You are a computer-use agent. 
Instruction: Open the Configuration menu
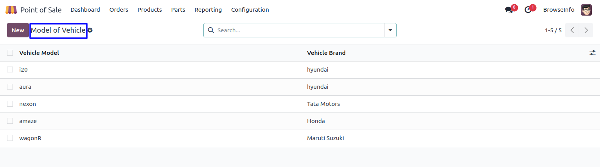tap(250, 10)
